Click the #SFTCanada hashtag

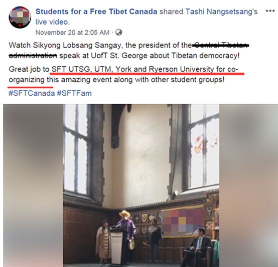pyautogui.click(x=32, y=93)
